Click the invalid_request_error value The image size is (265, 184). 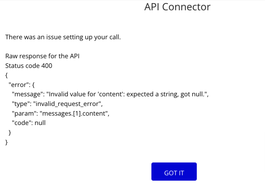tap(67, 104)
